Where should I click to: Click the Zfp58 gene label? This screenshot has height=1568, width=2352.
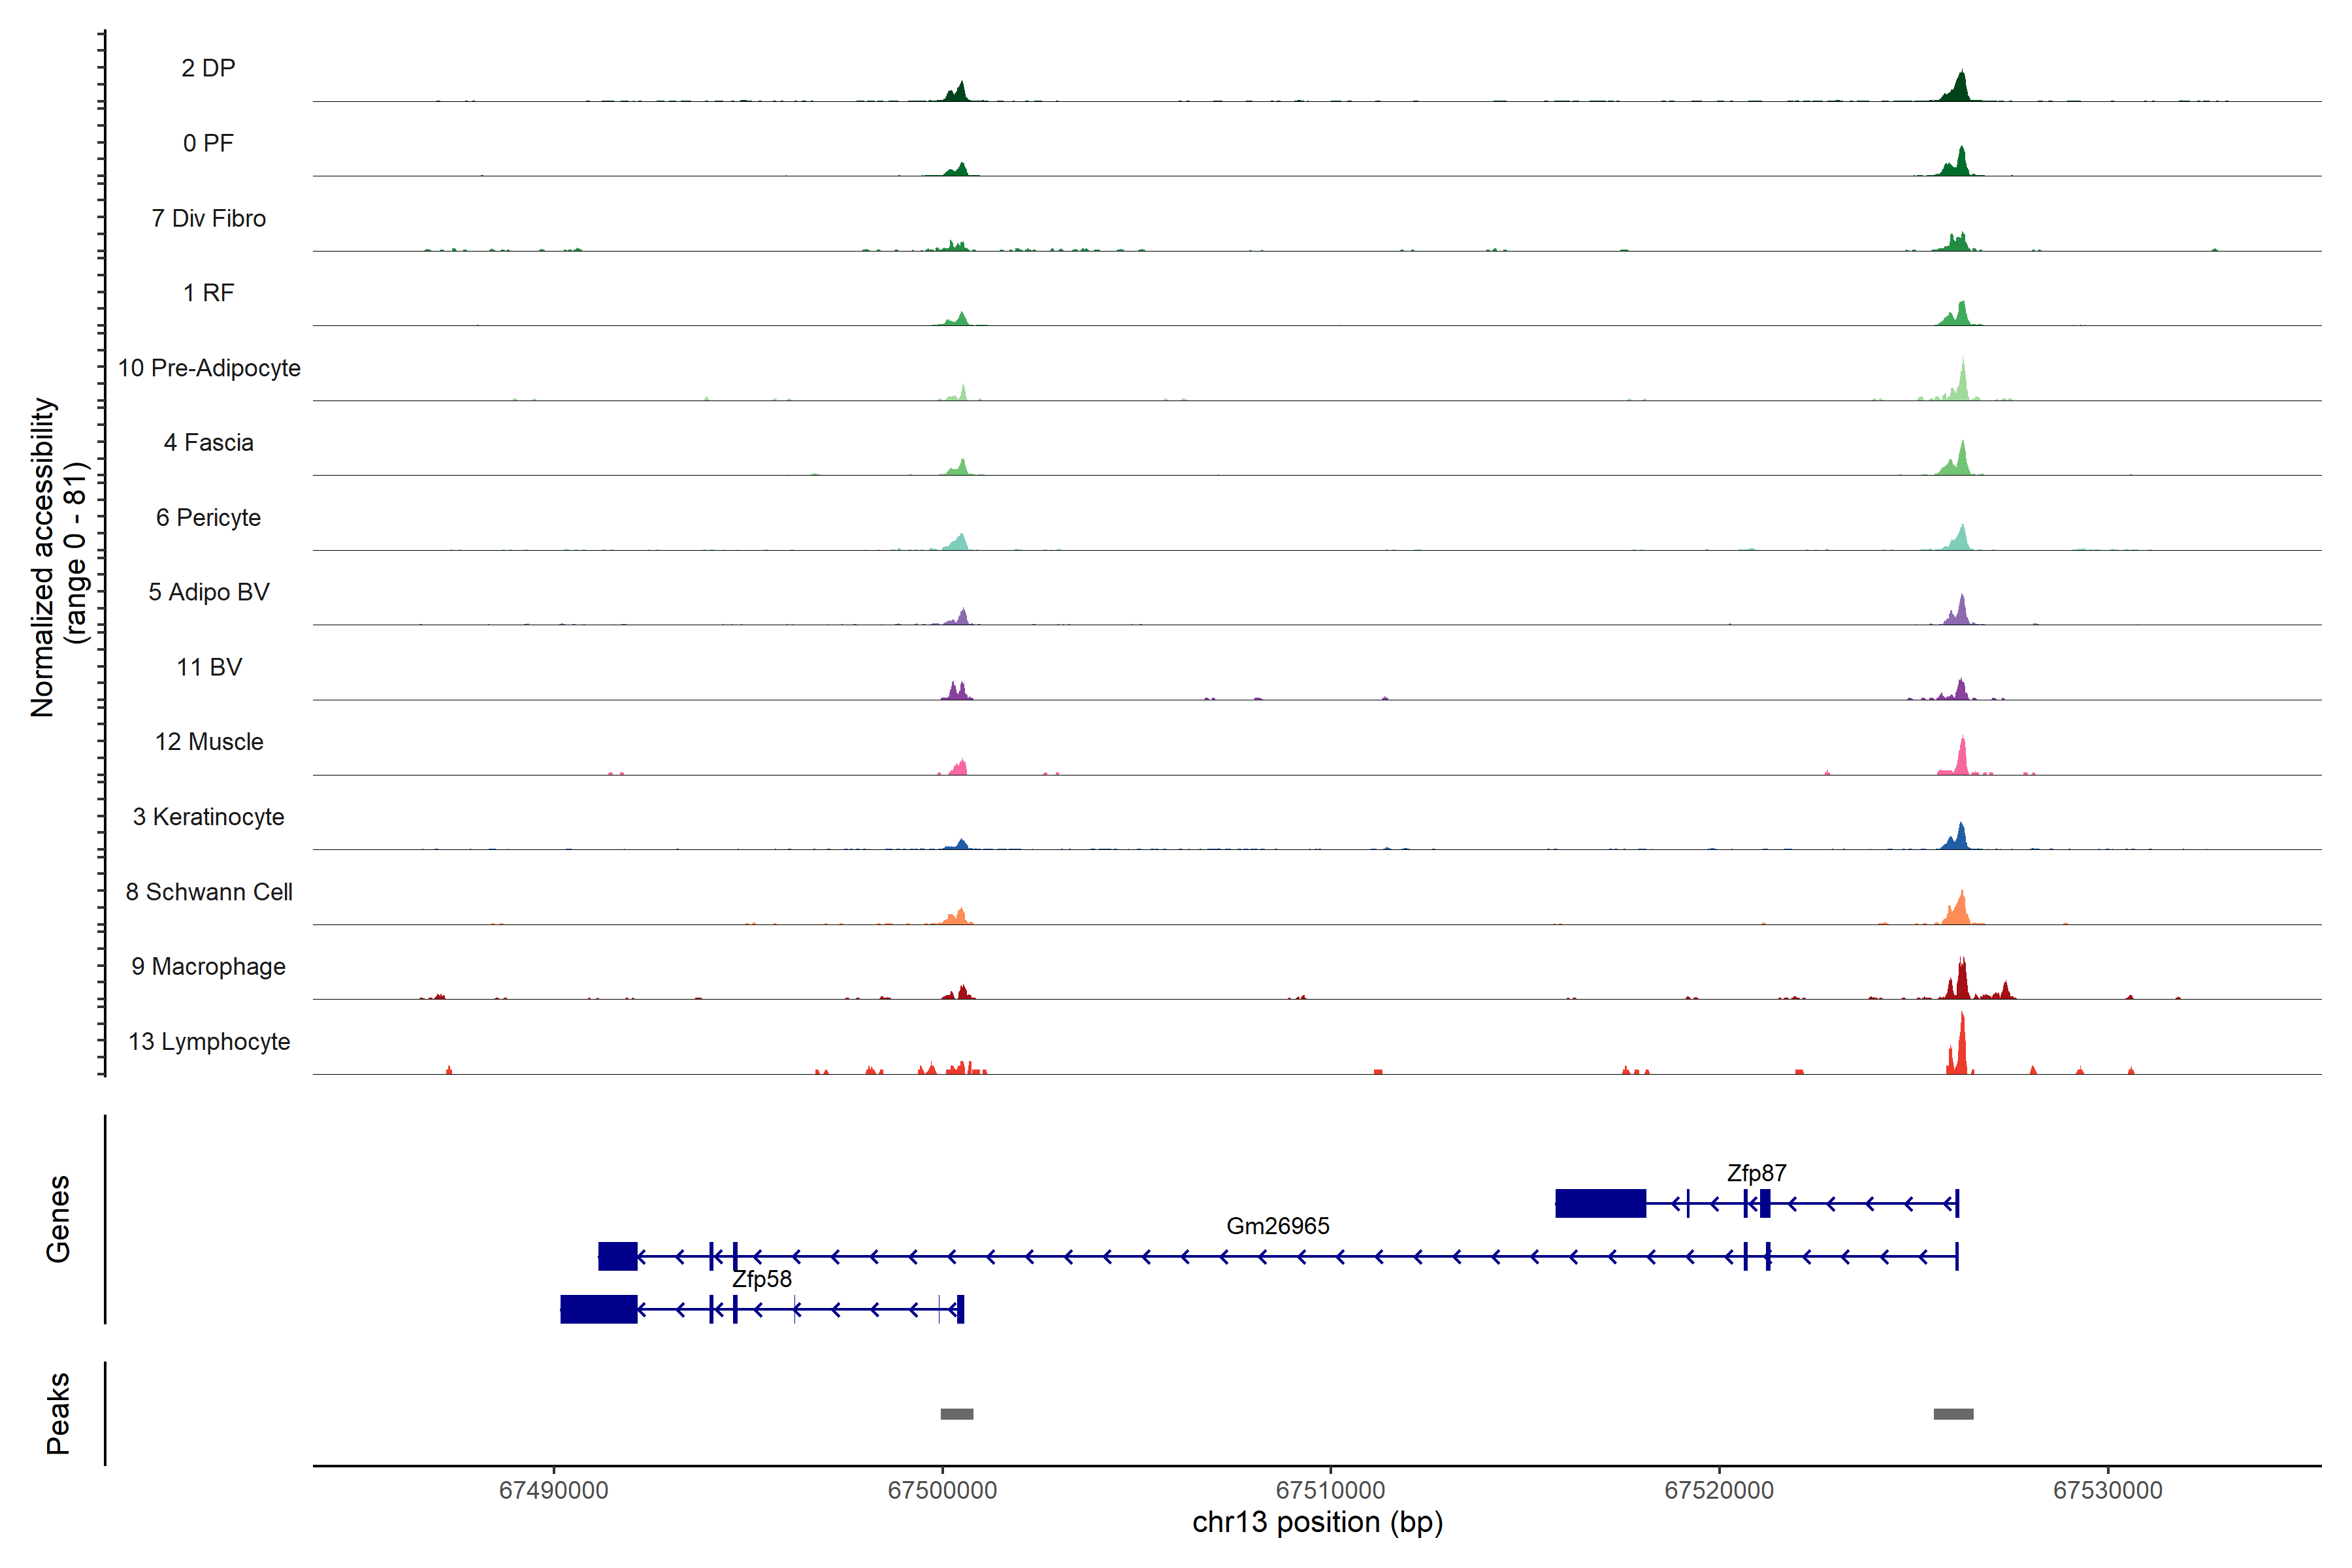coord(761,1279)
